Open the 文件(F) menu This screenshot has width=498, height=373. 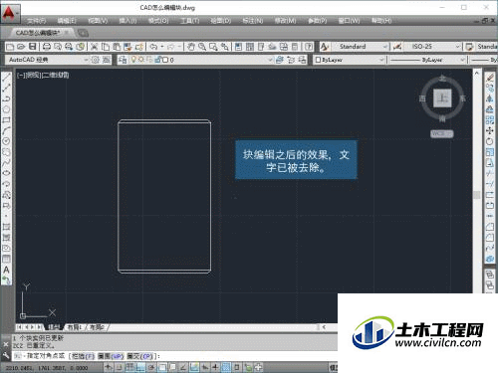click(36, 21)
